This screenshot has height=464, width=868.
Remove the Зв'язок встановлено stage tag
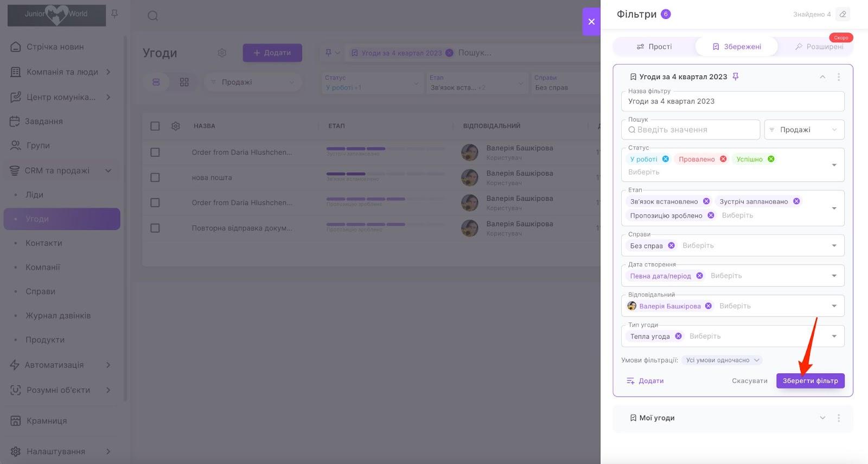point(706,201)
